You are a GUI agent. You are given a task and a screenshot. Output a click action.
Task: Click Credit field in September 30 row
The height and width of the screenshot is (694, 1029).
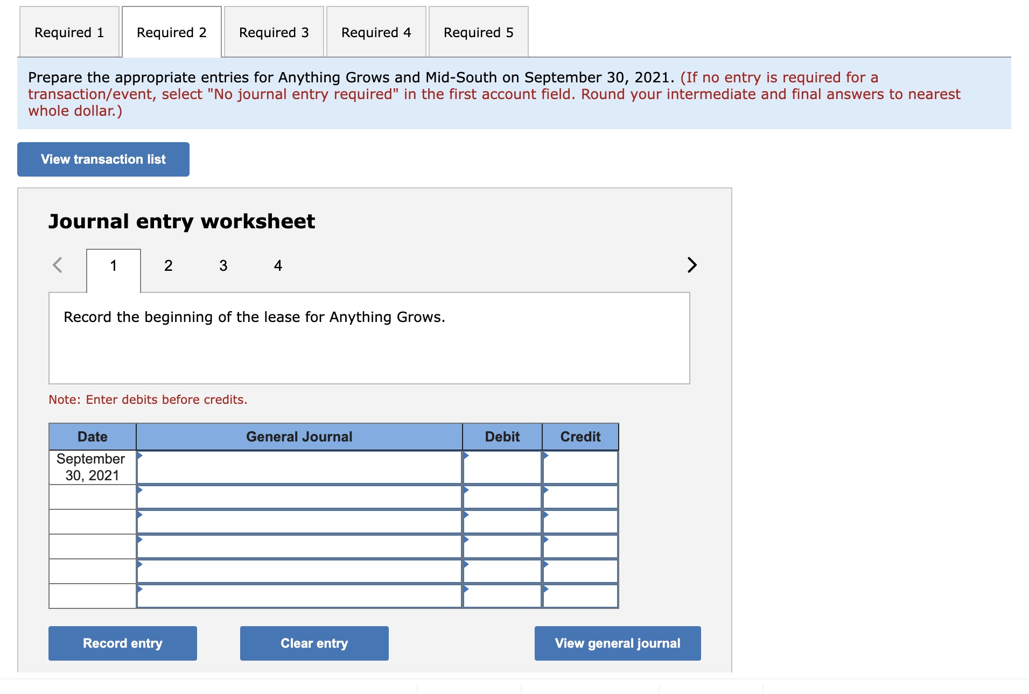point(580,467)
